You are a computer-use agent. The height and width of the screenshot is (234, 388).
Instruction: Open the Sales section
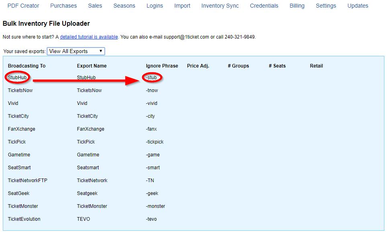[x=95, y=6]
